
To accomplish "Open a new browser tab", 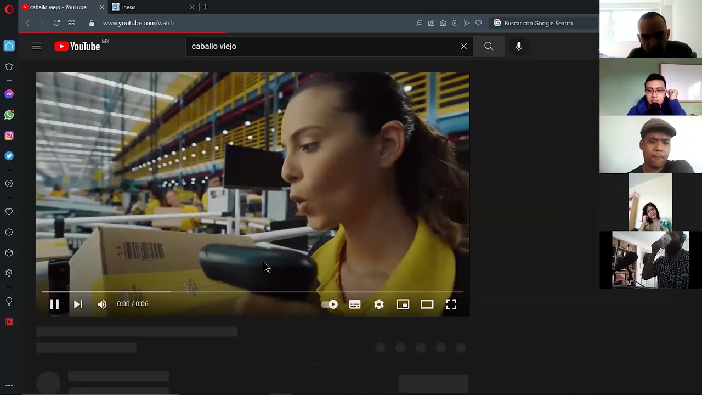I will pyautogui.click(x=206, y=7).
